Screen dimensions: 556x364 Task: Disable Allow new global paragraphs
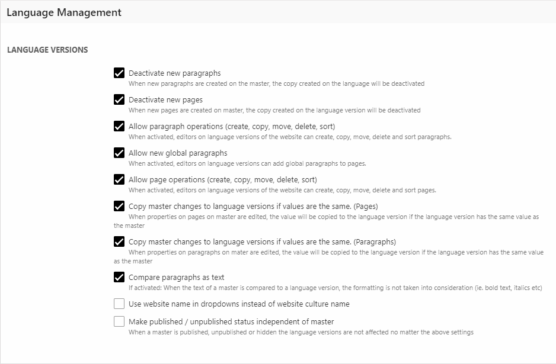pyautogui.click(x=119, y=153)
